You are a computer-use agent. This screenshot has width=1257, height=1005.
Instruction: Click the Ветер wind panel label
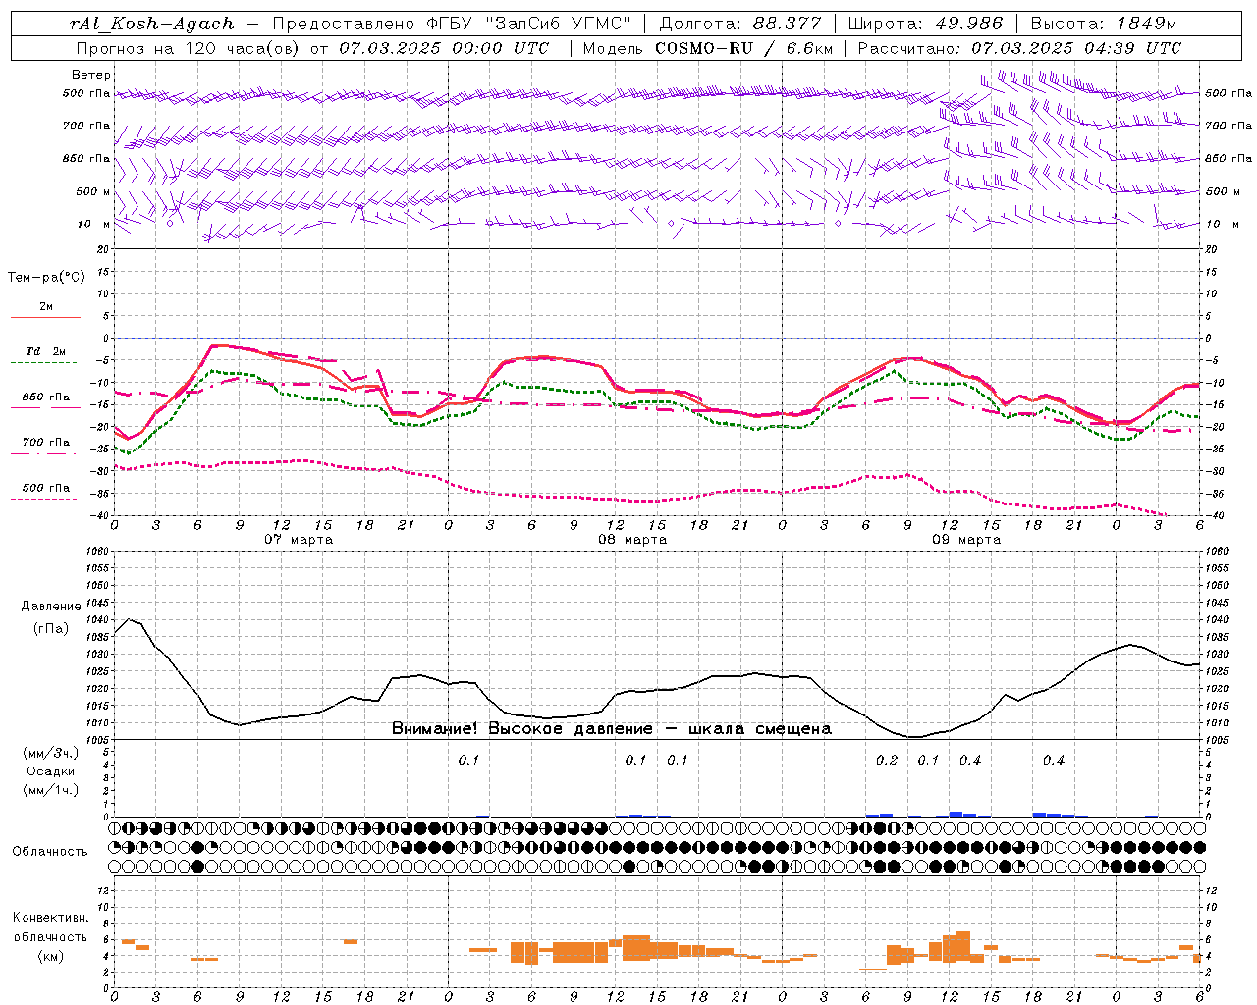pyautogui.click(x=91, y=75)
